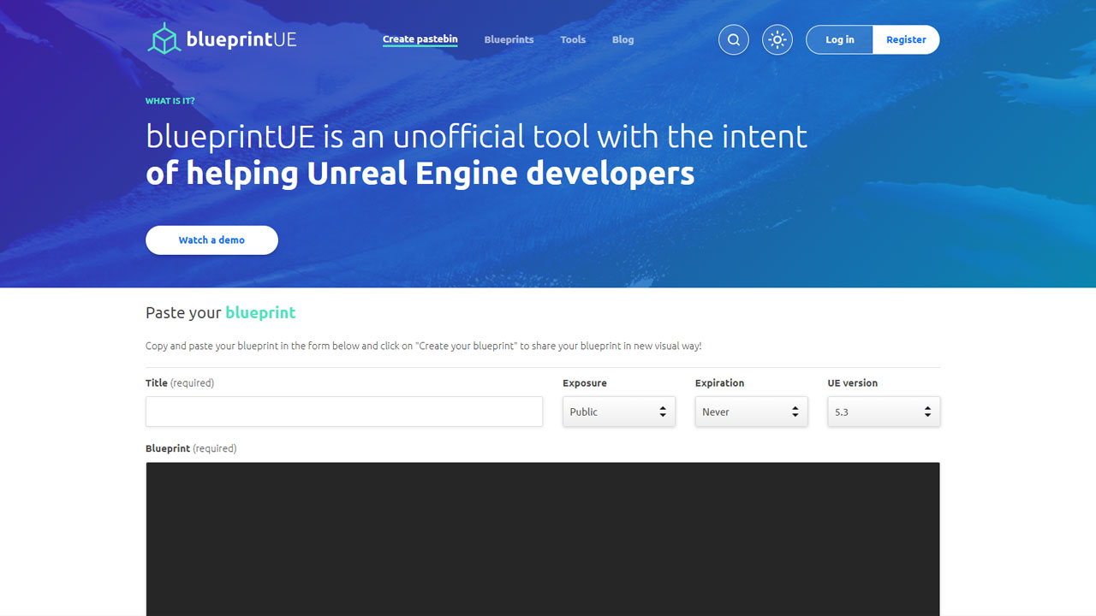Screen dimensions: 1096x616
Task: Click inside the dark Blueprint text area
Action: [x=543, y=539]
